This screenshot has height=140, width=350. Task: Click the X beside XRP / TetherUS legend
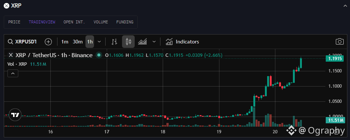10,55
